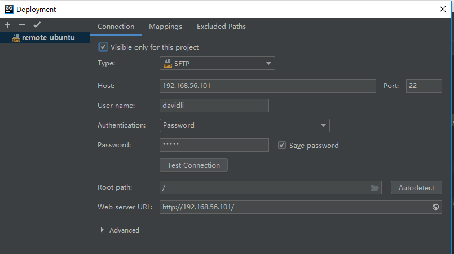Viewport: 454px width, 254px height.
Task: Click the remove server minus icon
Action: tap(22, 25)
